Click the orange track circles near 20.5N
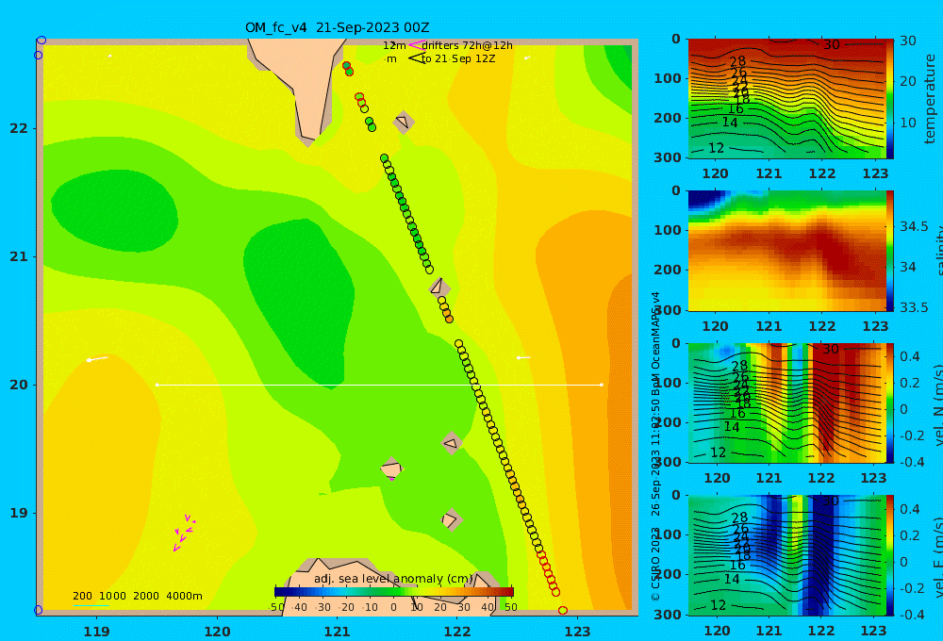The image size is (943, 641). point(445,310)
